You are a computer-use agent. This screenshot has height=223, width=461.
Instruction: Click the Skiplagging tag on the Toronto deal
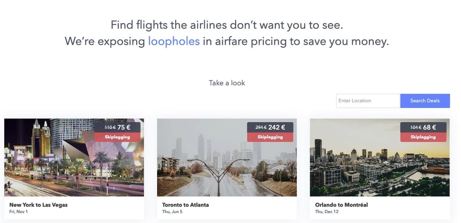click(270, 137)
